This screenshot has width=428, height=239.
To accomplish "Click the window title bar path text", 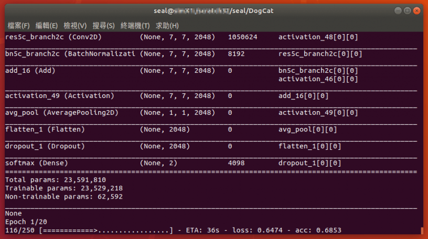I will tap(214, 10).
